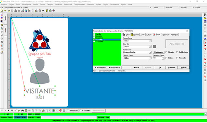The height and width of the screenshot is (123, 207).
Task: Open the Componentes menu
Action: click(79, 4)
